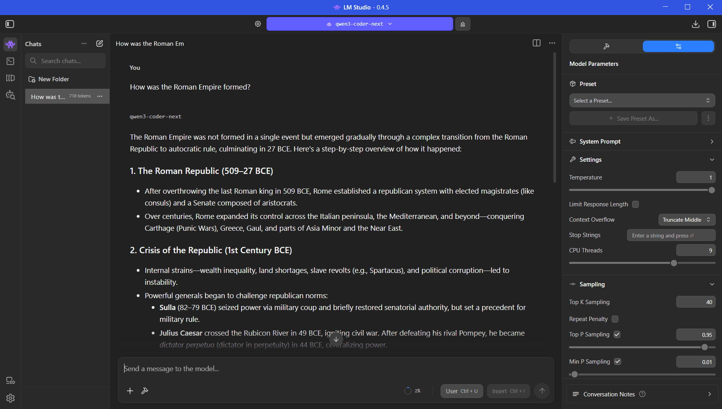Click the Save Preset As button
Screen dimensions: 722x409
[633, 118]
